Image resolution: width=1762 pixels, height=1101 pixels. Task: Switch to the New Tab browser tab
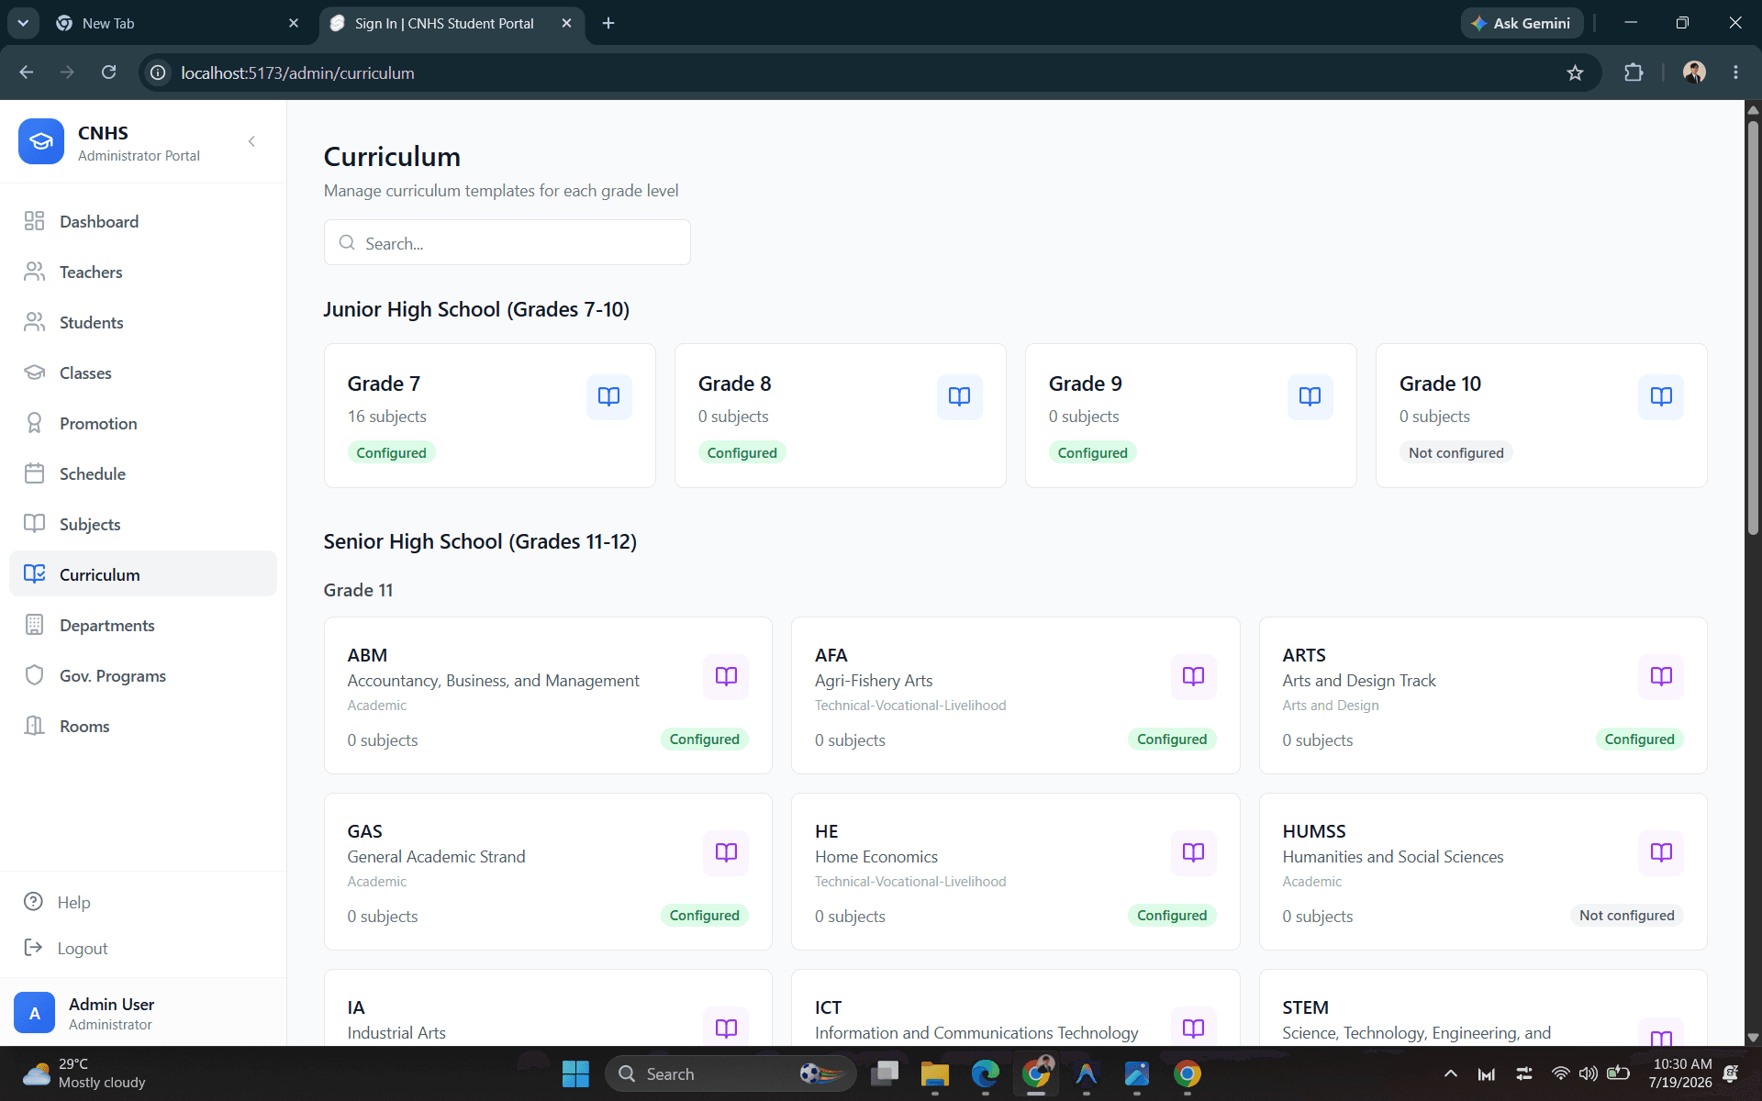[177, 23]
